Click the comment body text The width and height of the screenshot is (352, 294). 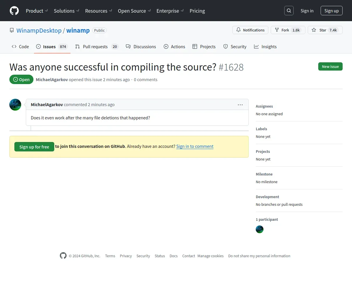(90, 118)
